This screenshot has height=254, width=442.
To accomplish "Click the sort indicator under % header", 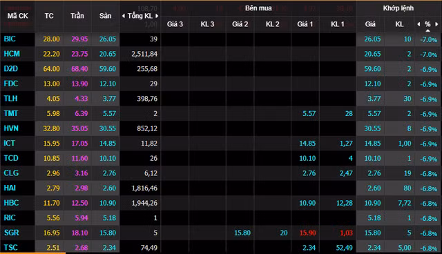I will coord(427,30).
